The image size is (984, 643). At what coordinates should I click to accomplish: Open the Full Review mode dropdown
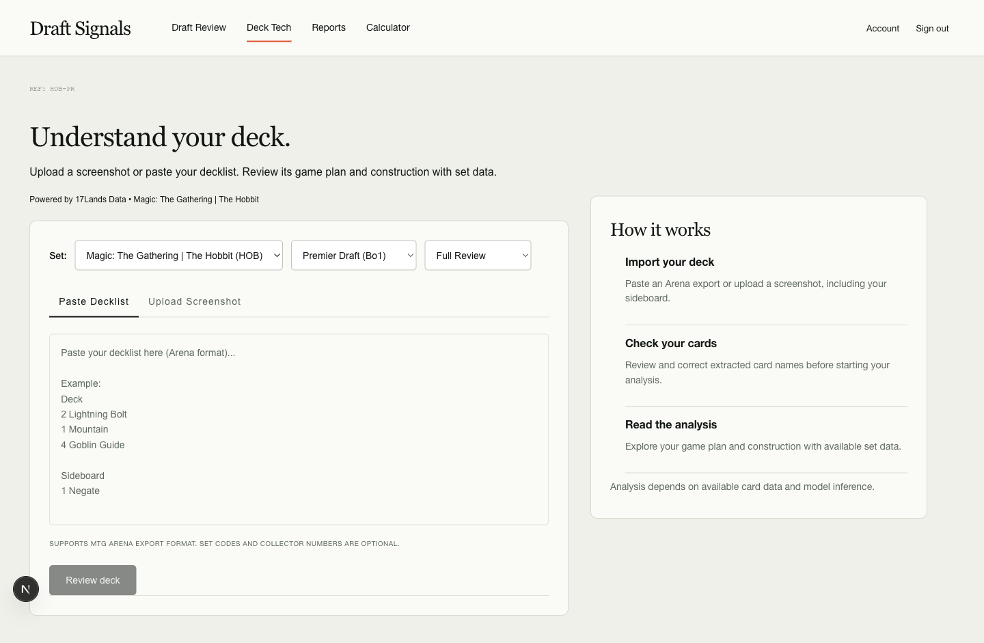pyautogui.click(x=478, y=256)
